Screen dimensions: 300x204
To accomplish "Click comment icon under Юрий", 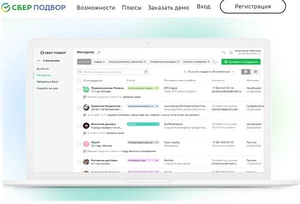I will coord(85,151).
